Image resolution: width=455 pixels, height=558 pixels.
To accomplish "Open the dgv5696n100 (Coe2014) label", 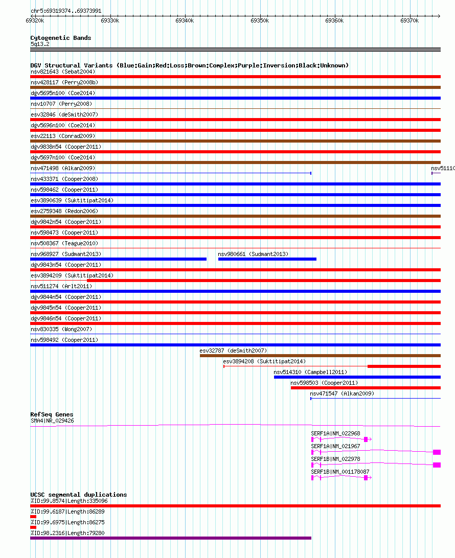I will [63, 125].
